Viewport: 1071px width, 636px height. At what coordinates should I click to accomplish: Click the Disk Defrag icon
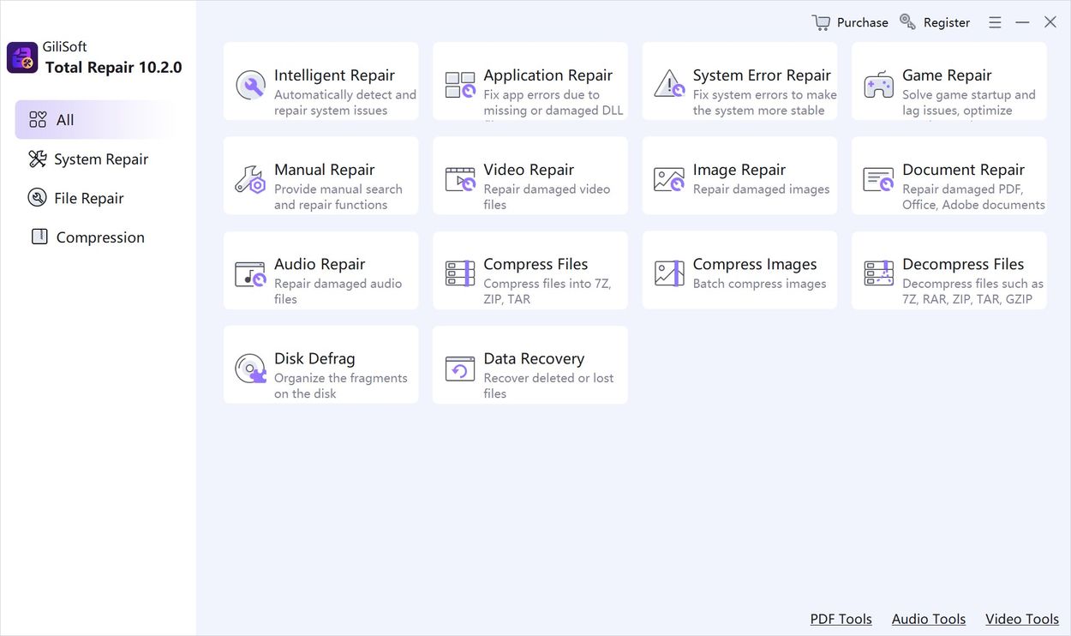tap(250, 368)
